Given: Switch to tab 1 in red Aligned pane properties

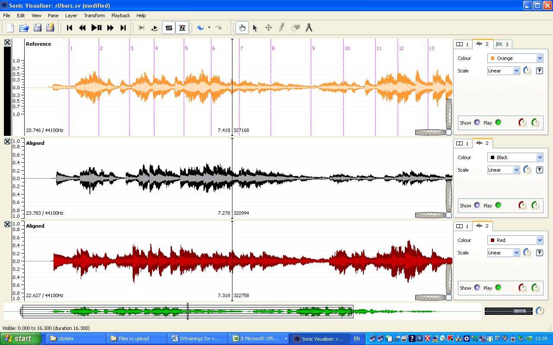Looking at the screenshot, I should click(x=462, y=226).
